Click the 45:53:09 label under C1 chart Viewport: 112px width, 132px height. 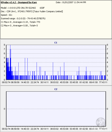coord(64,82)
